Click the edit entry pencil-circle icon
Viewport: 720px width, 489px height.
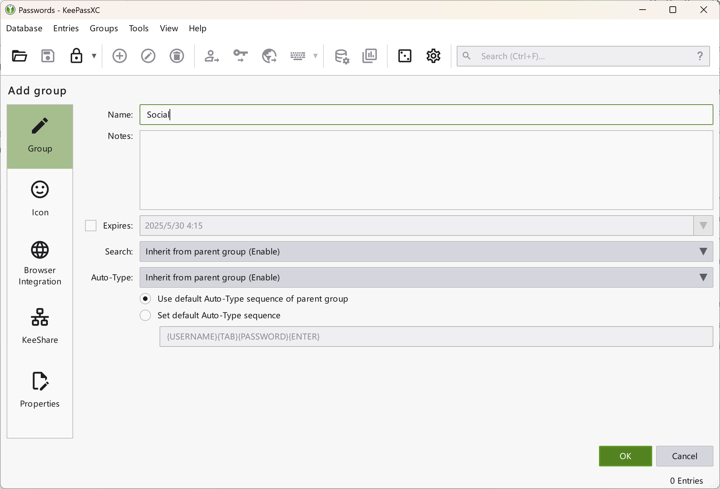pos(148,56)
